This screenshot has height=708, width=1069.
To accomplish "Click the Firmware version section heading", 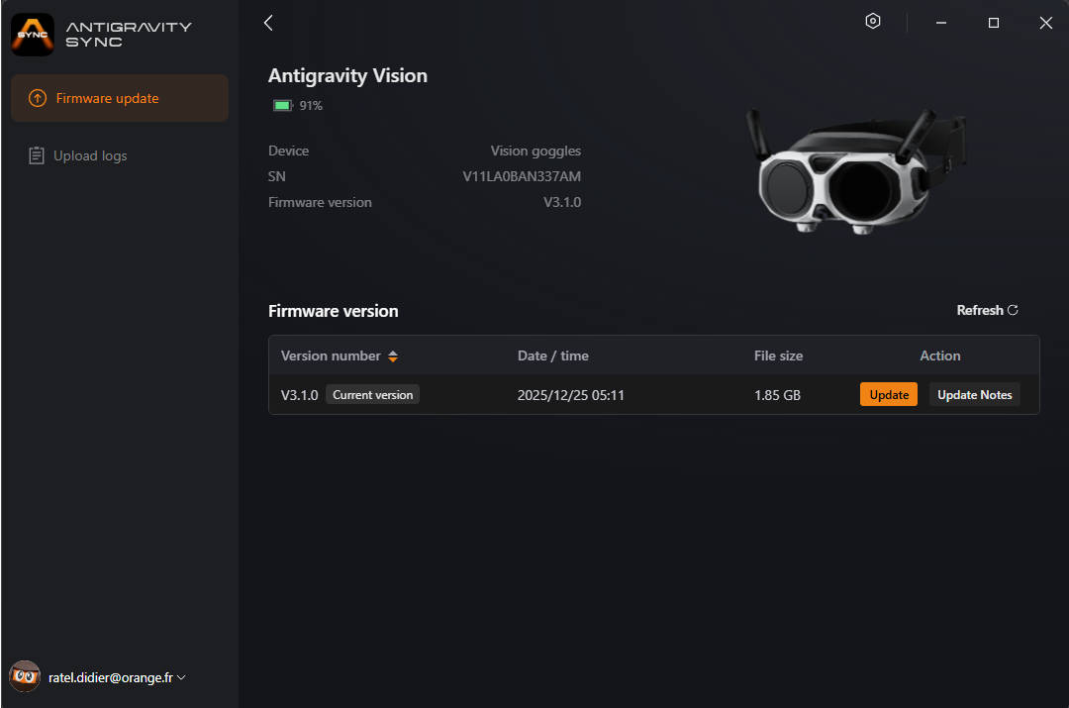I will click(333, 311).
